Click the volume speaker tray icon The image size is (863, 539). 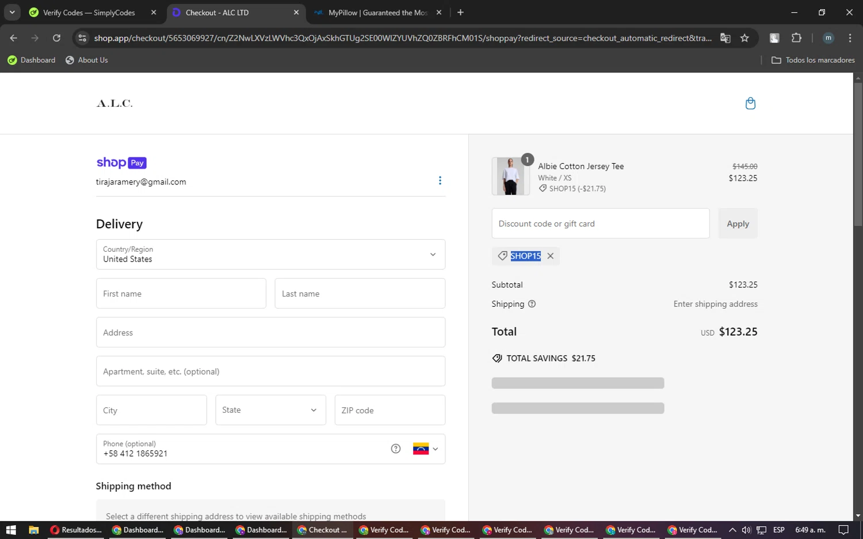pyautogui.click(x=746, y=530)
